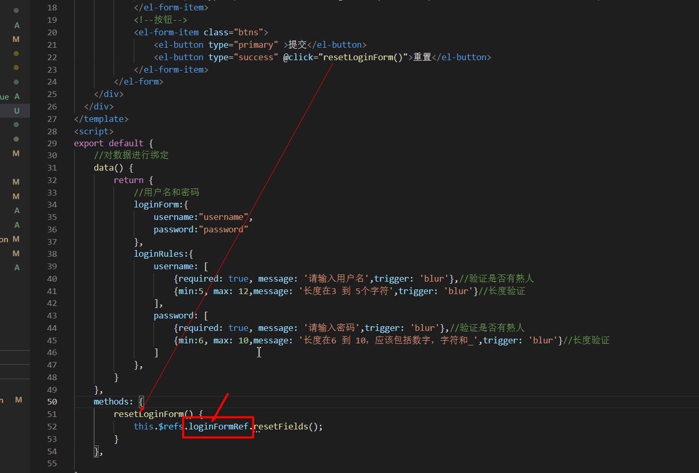
Task: Click the closing </template> tag
Action: pyautogui.click(x=101, y=119)
